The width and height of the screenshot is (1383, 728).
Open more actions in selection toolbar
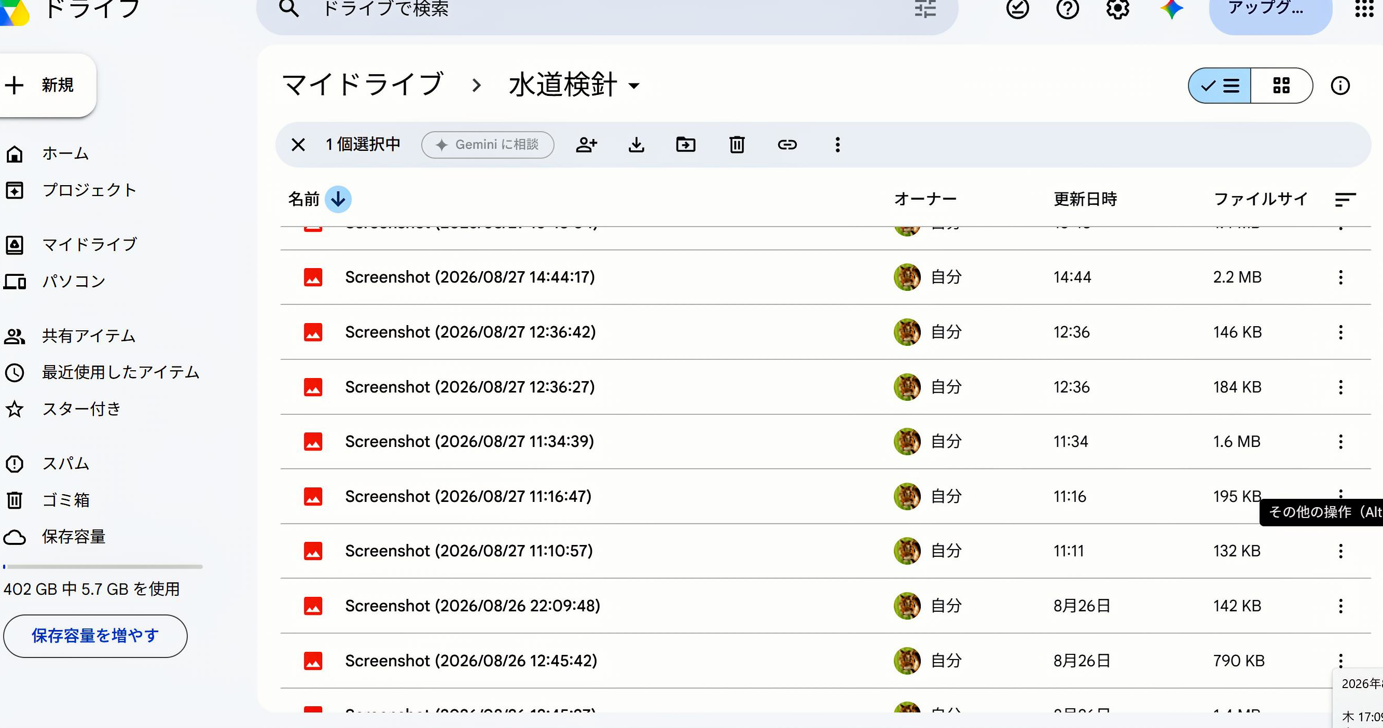837,145
